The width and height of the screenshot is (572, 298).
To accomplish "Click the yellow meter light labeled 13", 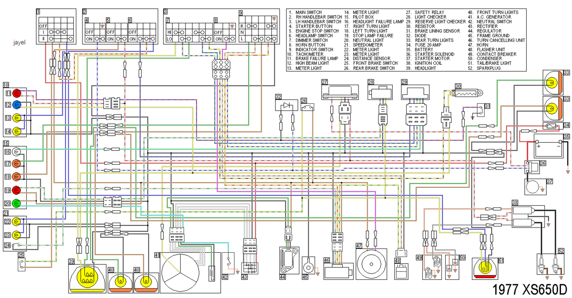I will coord(17,118).
